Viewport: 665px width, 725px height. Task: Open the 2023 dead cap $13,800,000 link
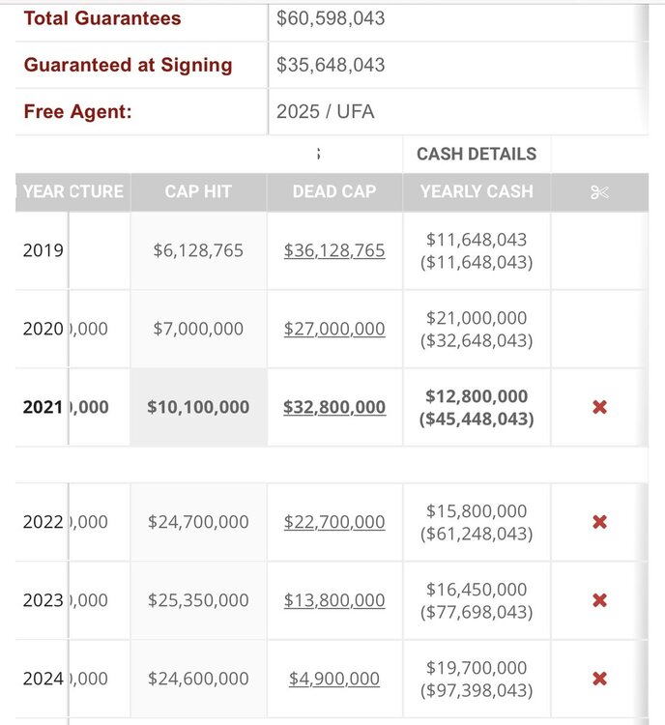coord(334,600)
